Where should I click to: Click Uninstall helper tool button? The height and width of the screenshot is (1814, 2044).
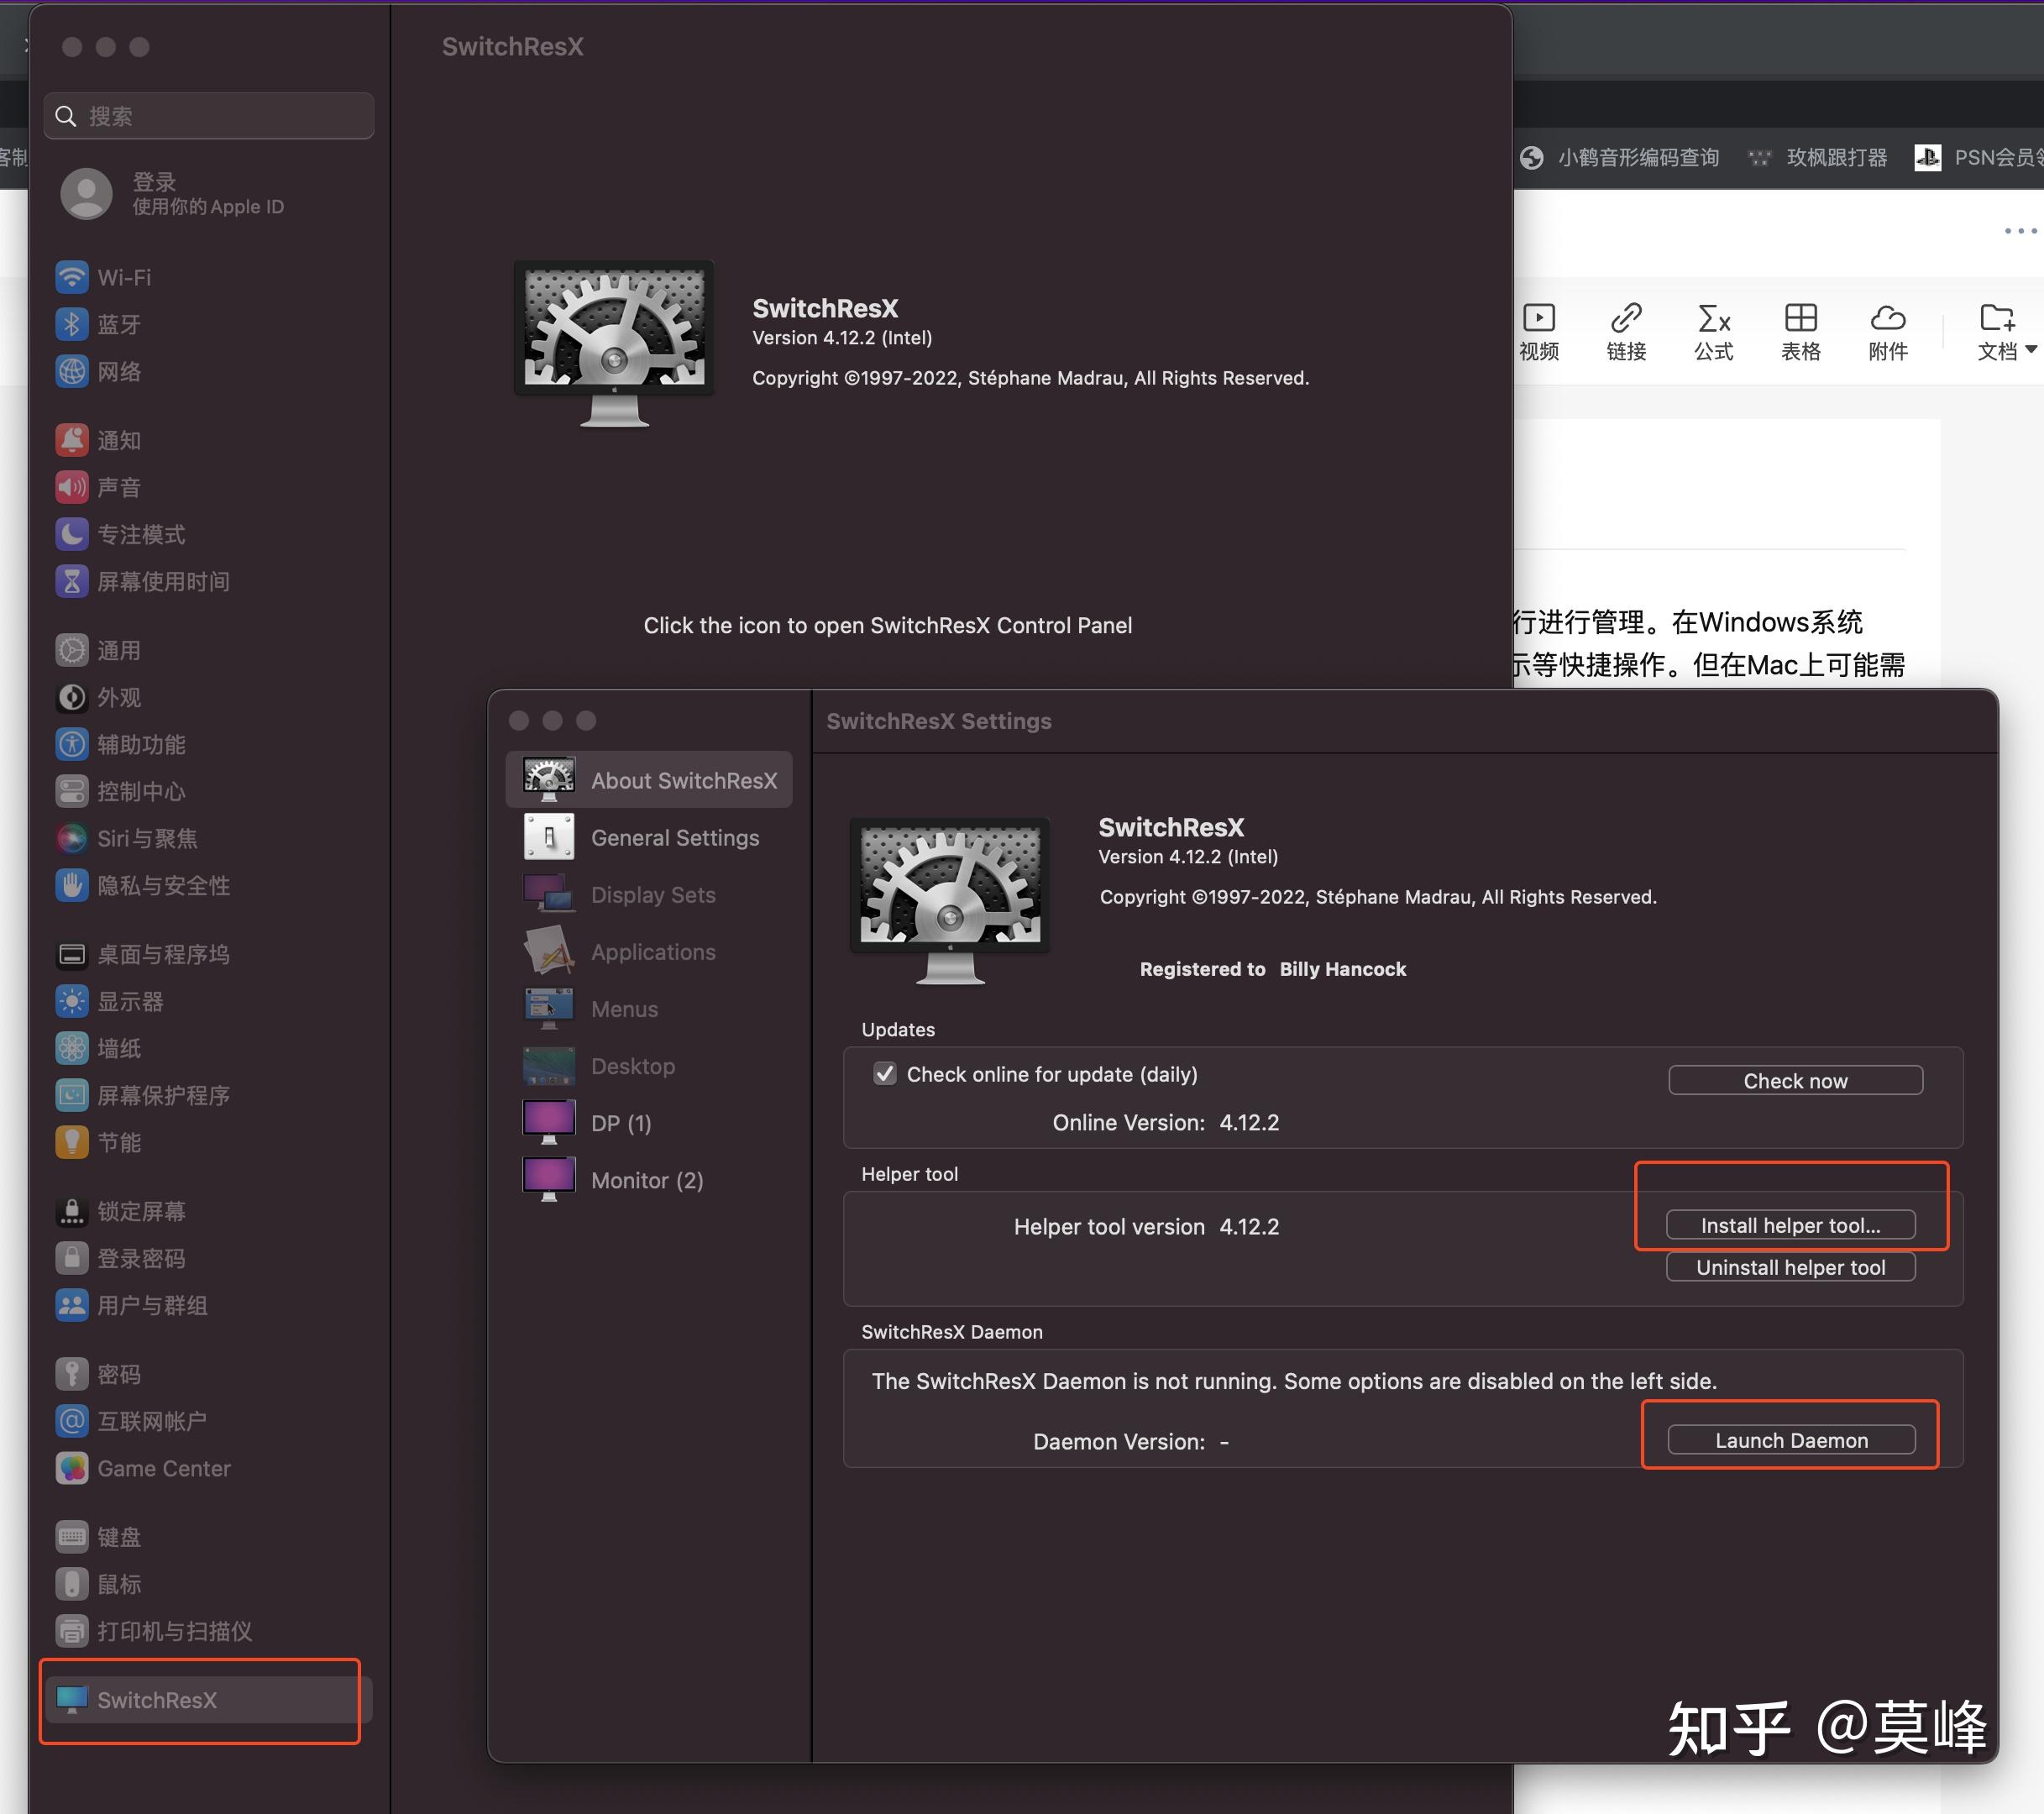coord(1790,1267)
